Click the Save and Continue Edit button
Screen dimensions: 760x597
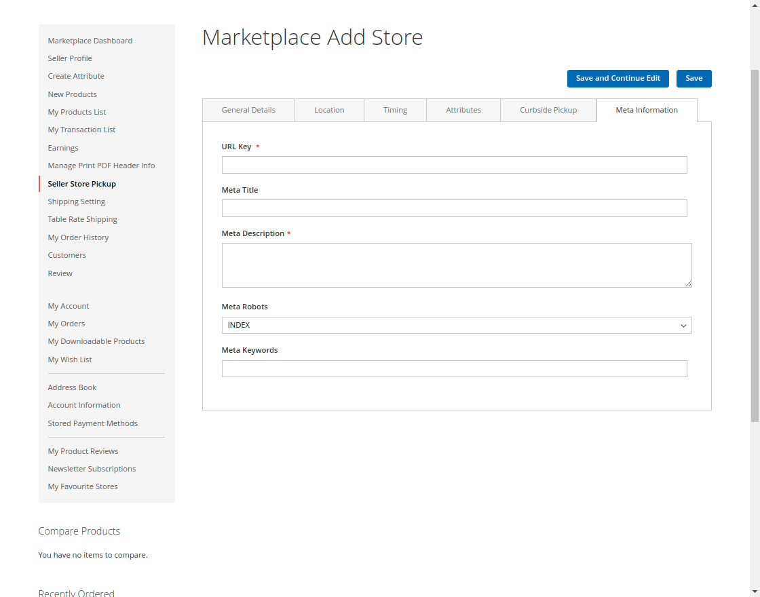[617, 78]
